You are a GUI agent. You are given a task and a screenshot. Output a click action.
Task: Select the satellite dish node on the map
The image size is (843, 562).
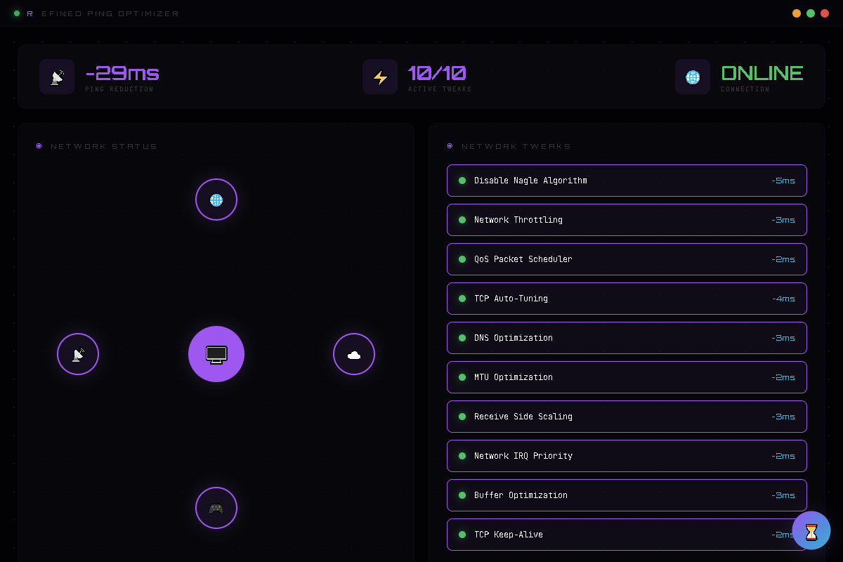tap(78, 354)
